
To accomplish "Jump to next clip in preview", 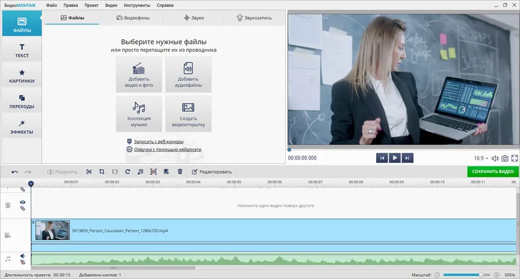I will [407, 158].
